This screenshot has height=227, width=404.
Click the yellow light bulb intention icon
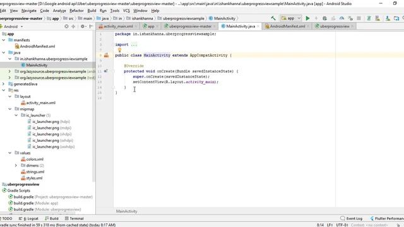(x=119, y=50)
